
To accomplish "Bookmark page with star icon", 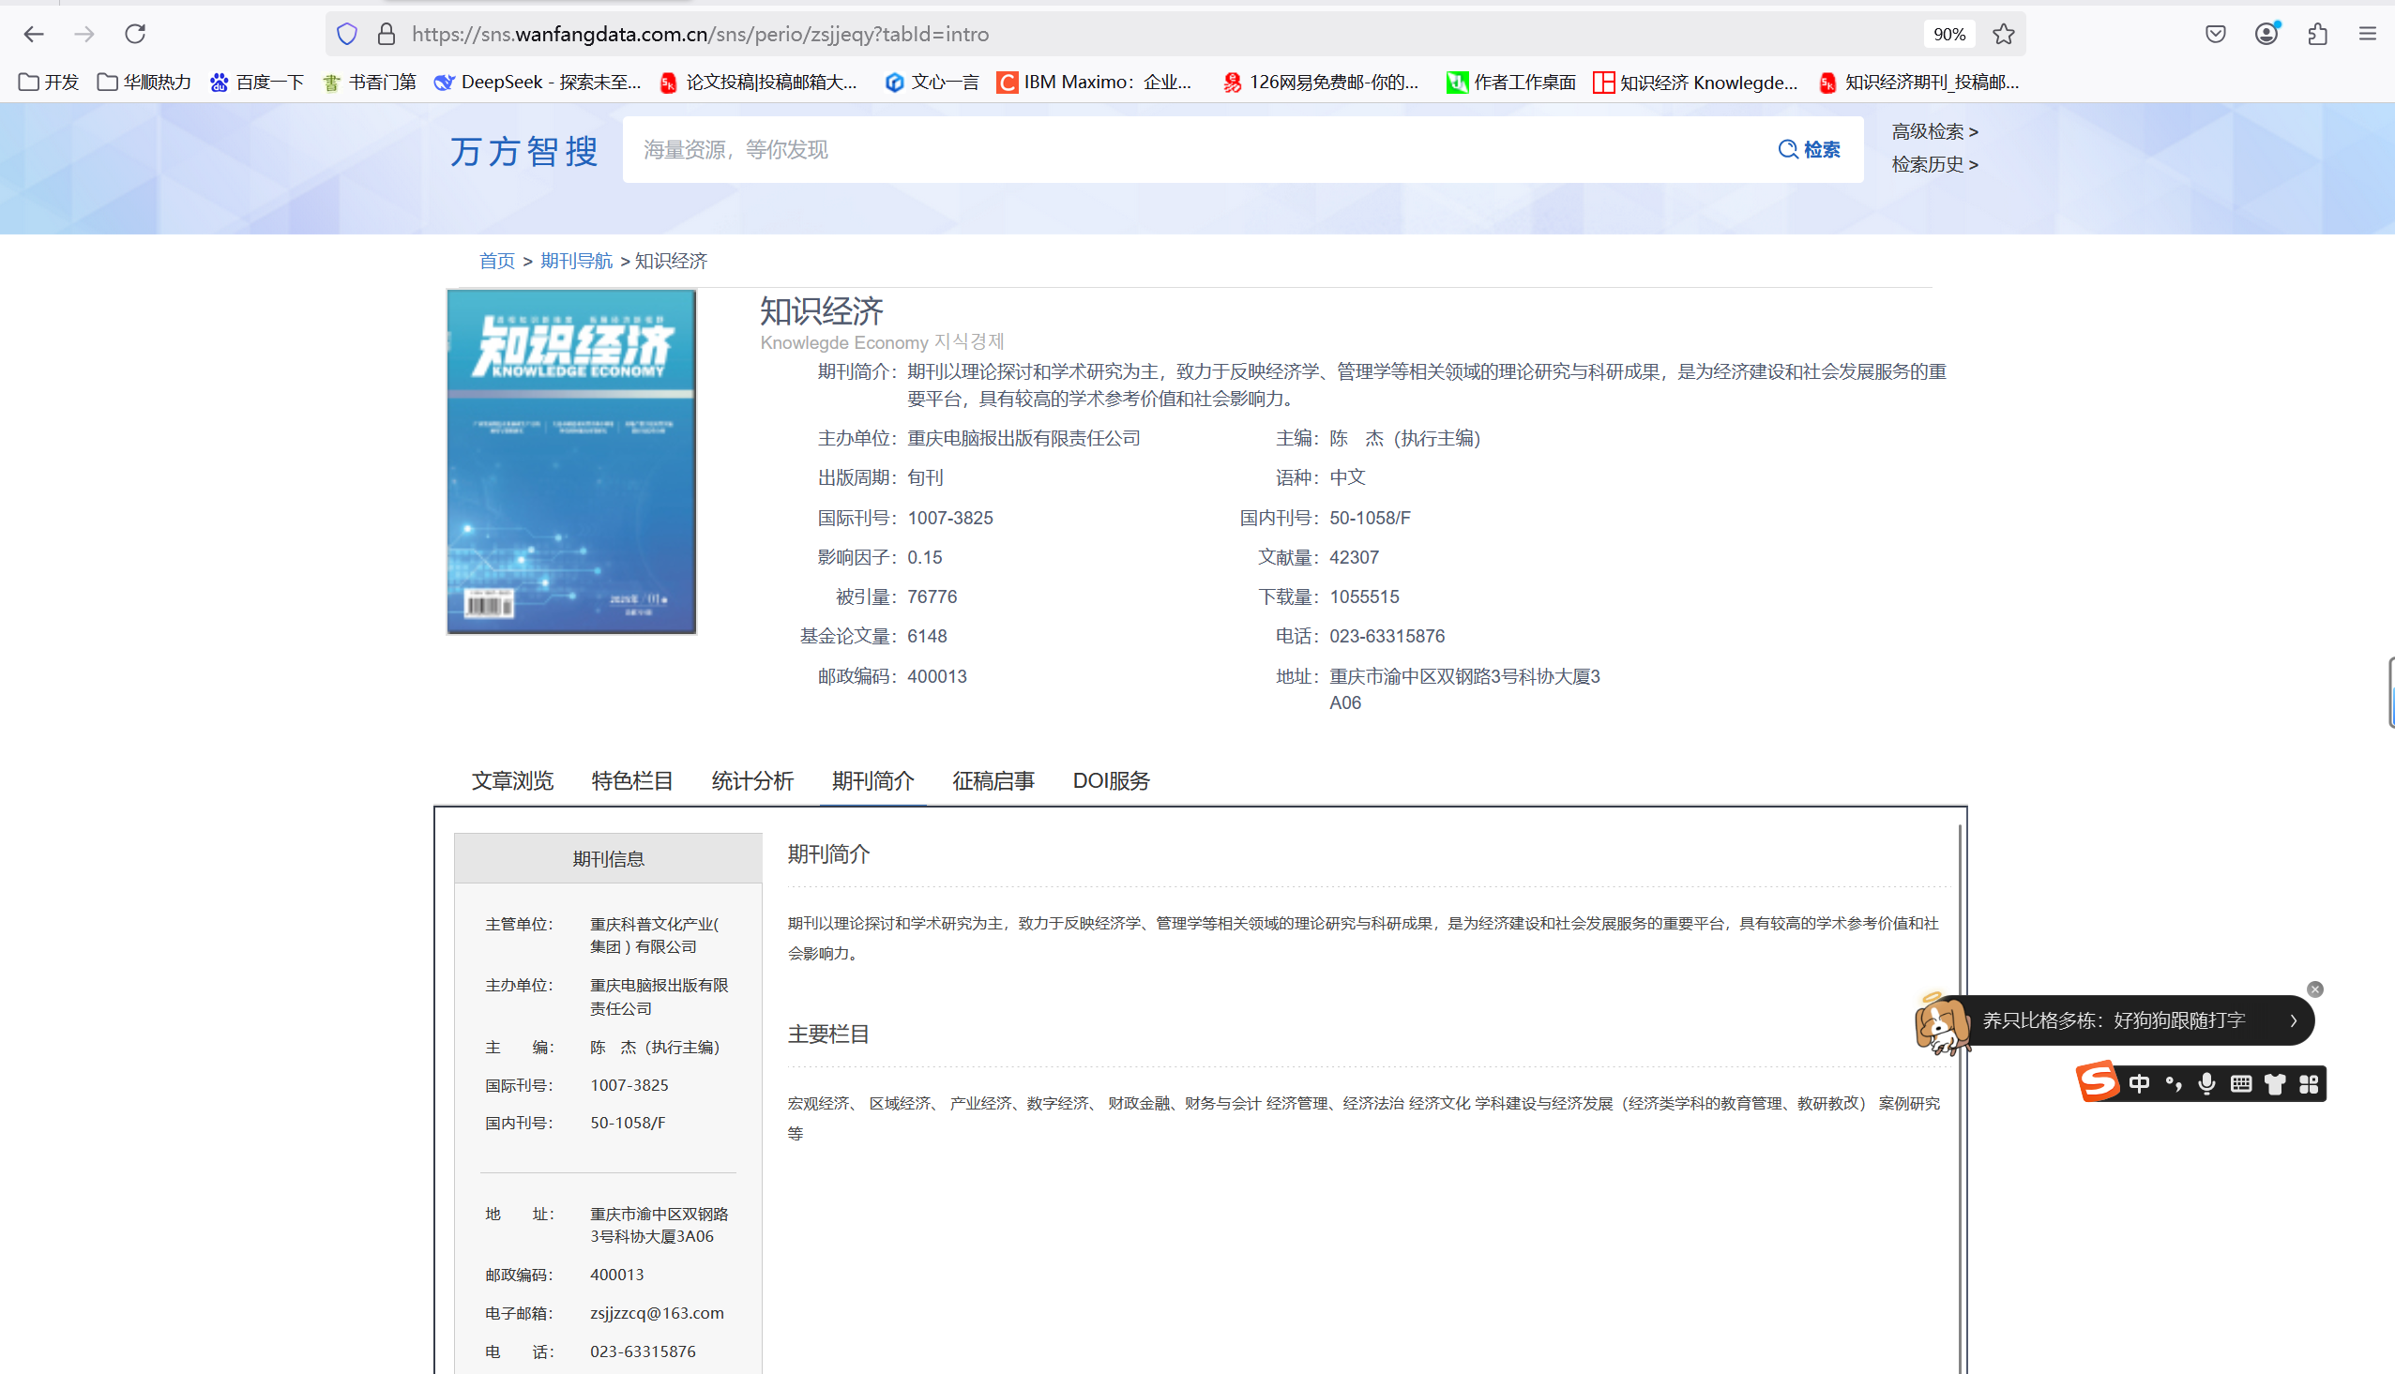I will [x=2003, y=34].
